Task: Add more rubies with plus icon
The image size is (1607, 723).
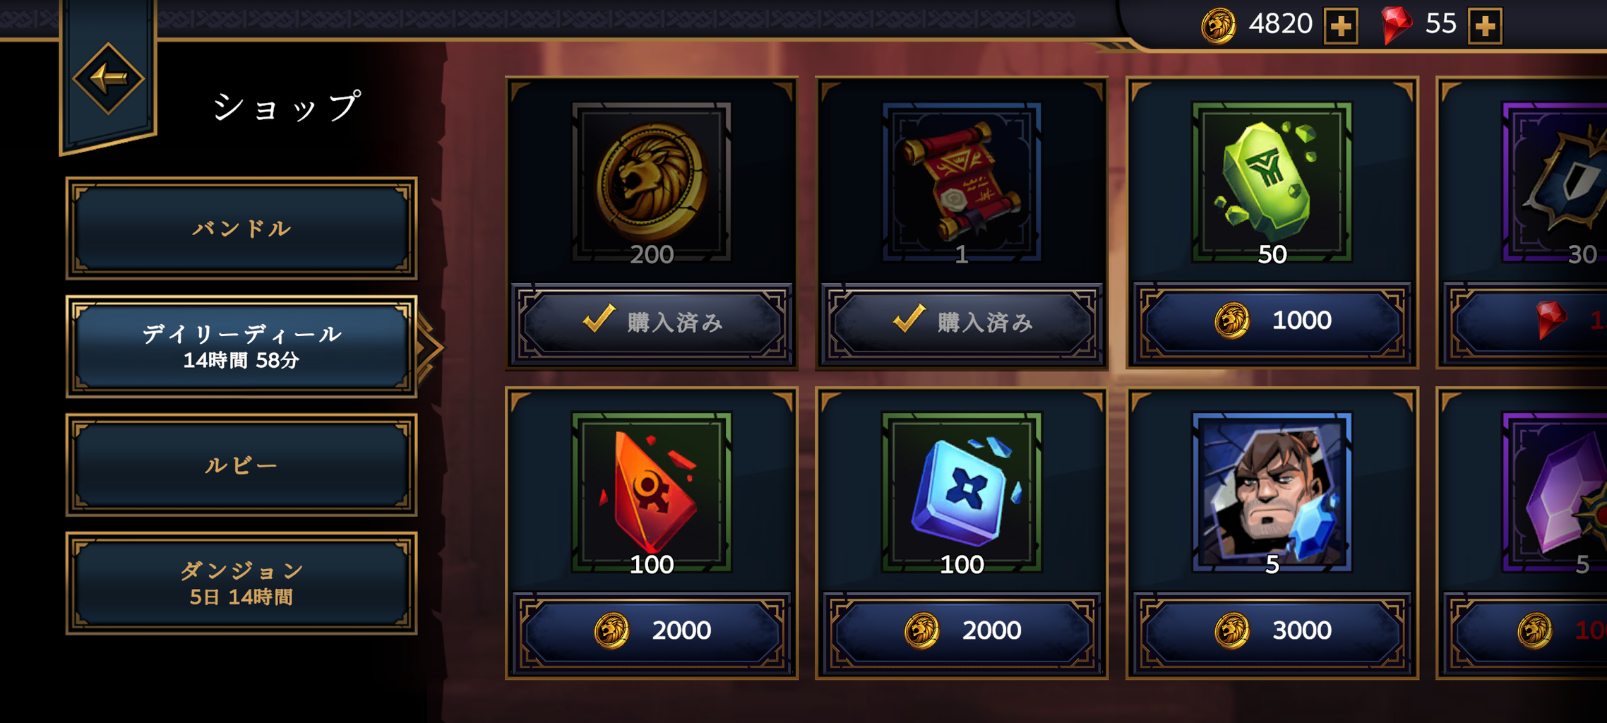Action: pyautogui.click(x=1485, y=26)
